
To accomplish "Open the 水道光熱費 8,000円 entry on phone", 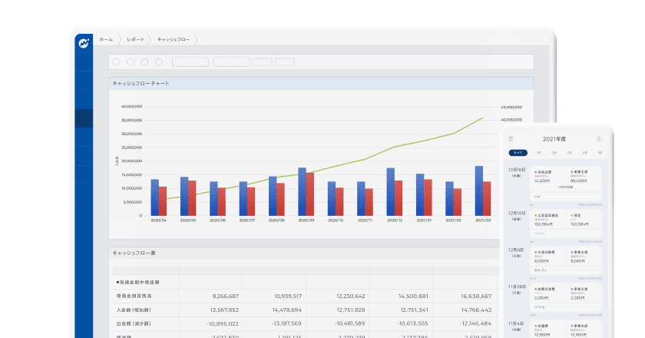I will coord(547,257).
